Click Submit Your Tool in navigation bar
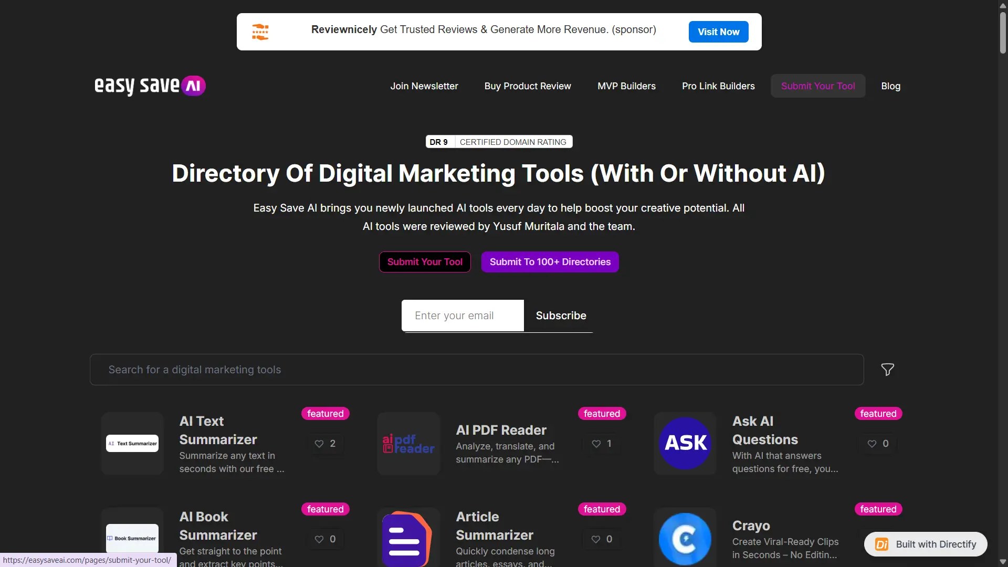The width and height of the screenshot is (1008, 567). [x=818, y=86]
